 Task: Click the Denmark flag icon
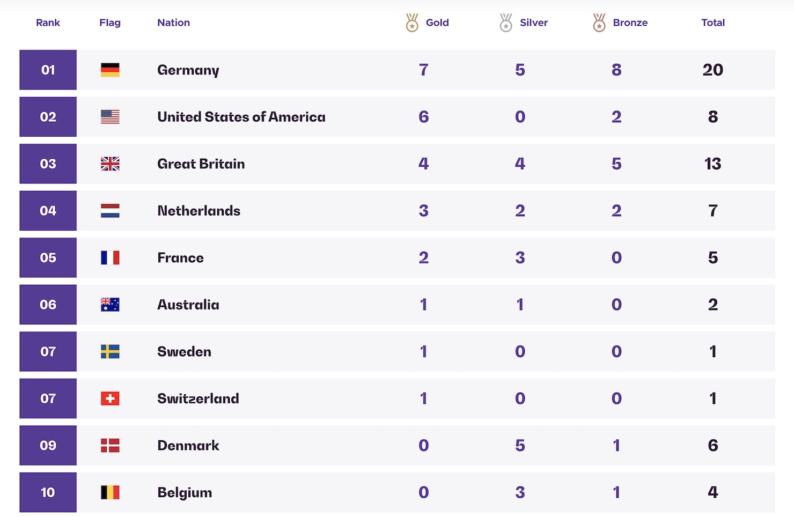coord(110,445)
